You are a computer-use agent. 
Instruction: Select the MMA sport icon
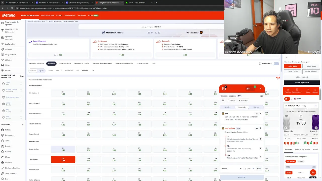[3, 157]
